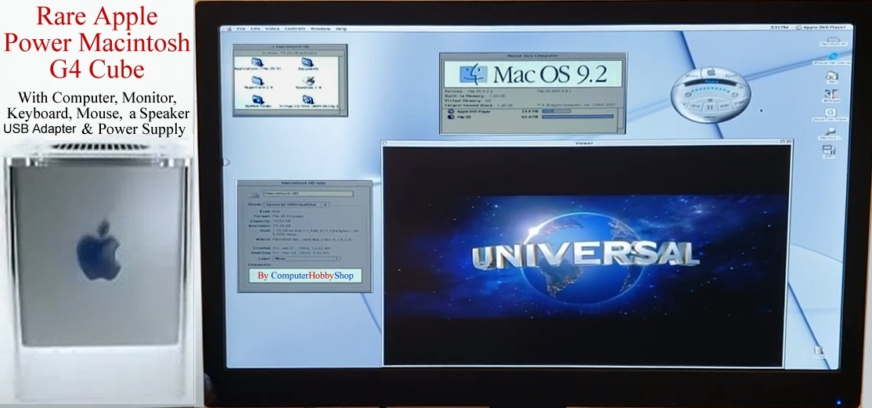Click the Trash icon on the desktop
872x408 pixels.
tap(819, 353)
